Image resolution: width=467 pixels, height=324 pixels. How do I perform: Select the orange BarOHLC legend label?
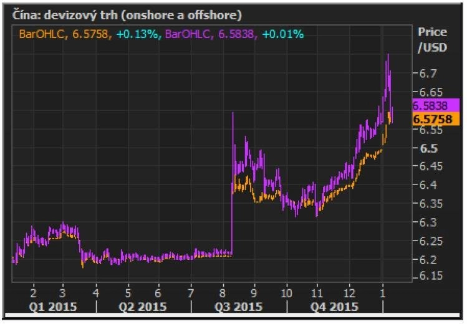tap(41, 34)
